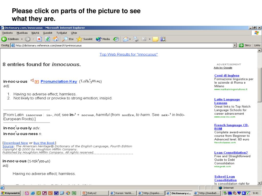Click the small red P icon

click(x=37, y=82)
